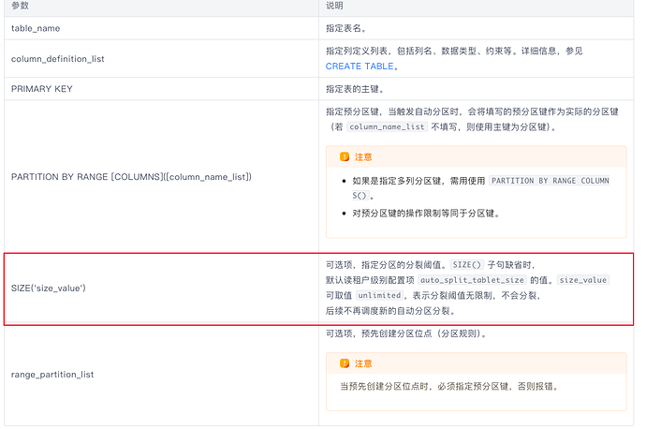Click the SIZE('size_value') parameter cell
Viewport: 646px width, 429px height.
tap(161, 288)
